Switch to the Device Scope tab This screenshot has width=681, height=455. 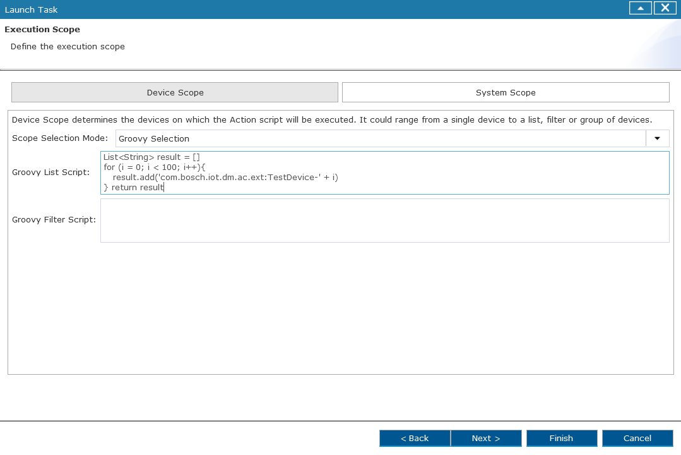click(175, 92)
